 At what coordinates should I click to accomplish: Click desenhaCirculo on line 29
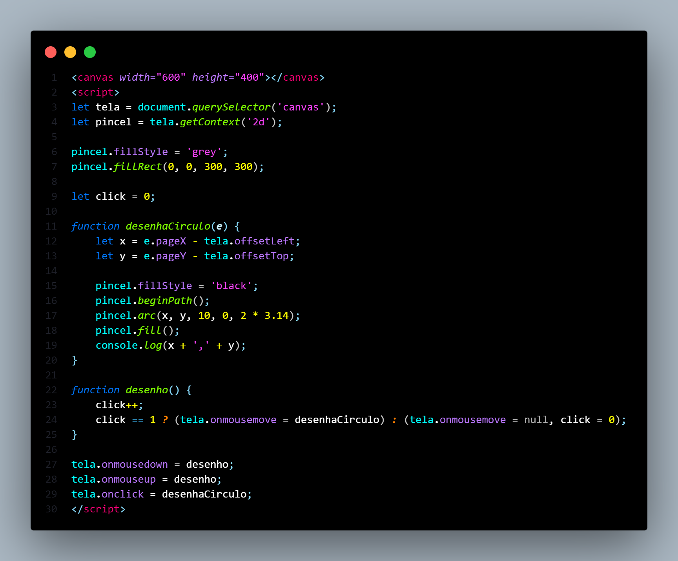click(204, 494)
